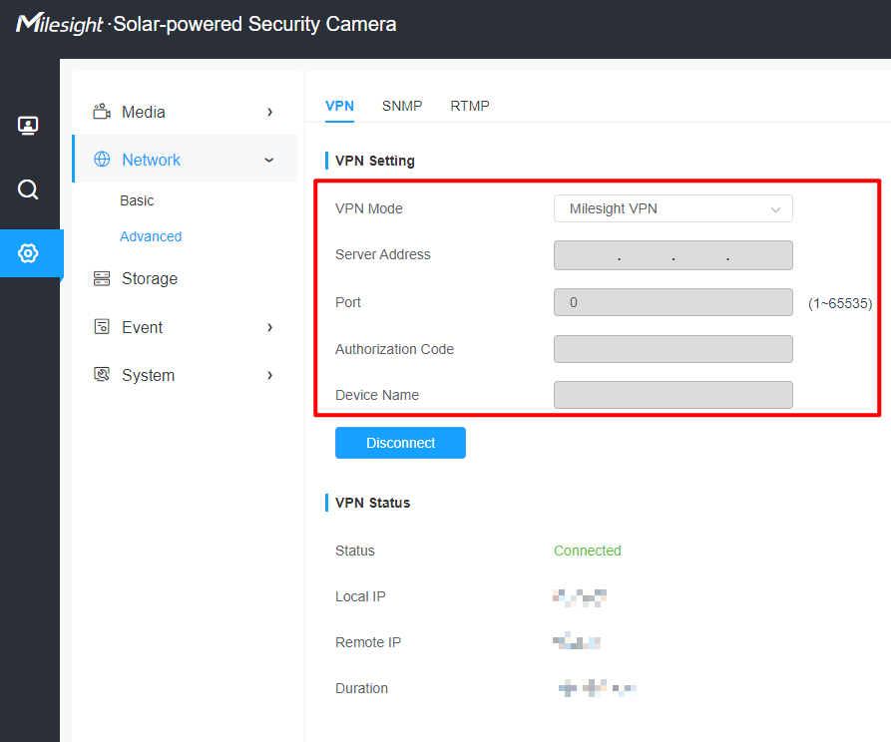
Task: Click the Disconnect button
Action: point(400,443)
